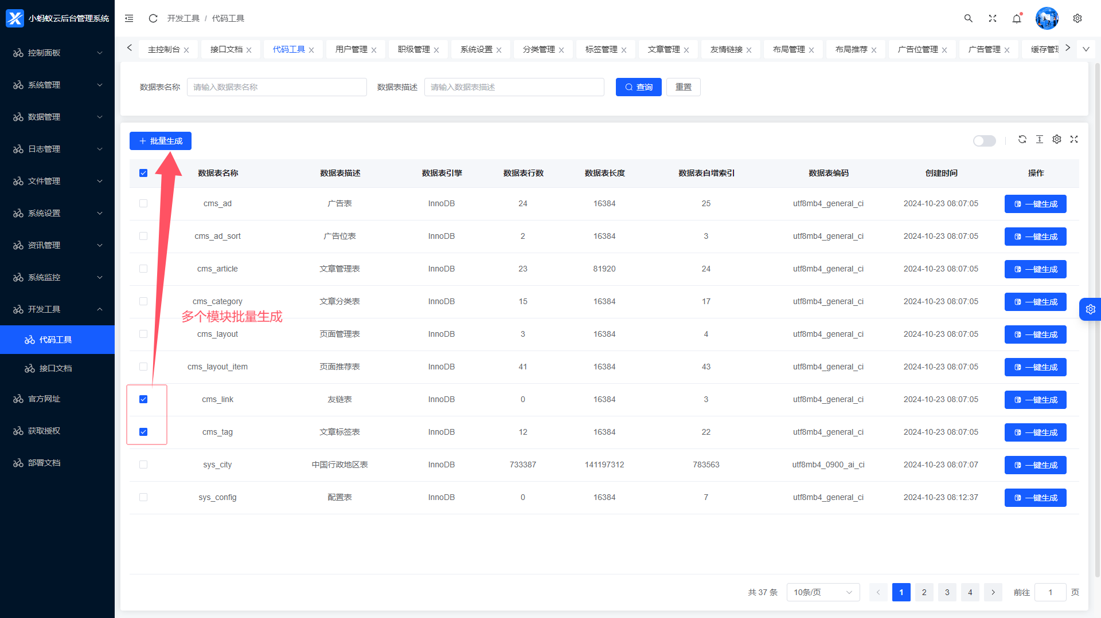1101x618 pixels.
Task: Open the settings gear in top header
Action: tap(1077, 18)
